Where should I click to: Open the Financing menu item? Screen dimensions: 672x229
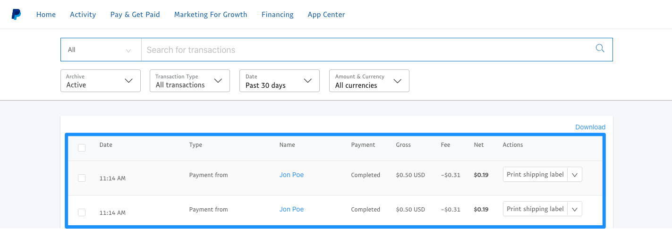tap(278, 15)
